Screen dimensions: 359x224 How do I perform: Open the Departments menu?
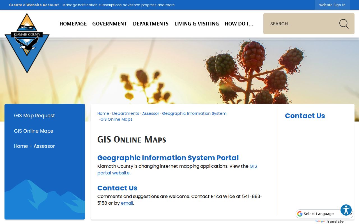[x=151, y=24]
